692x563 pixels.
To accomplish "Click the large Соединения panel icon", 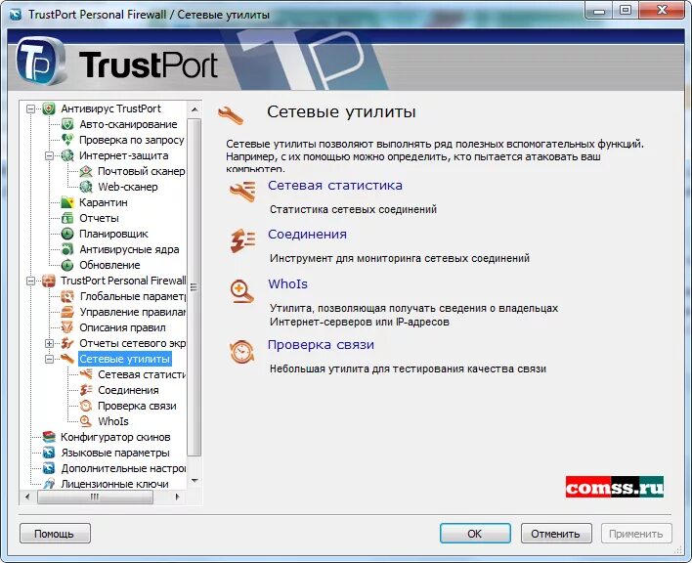I will tap(242, 240).
